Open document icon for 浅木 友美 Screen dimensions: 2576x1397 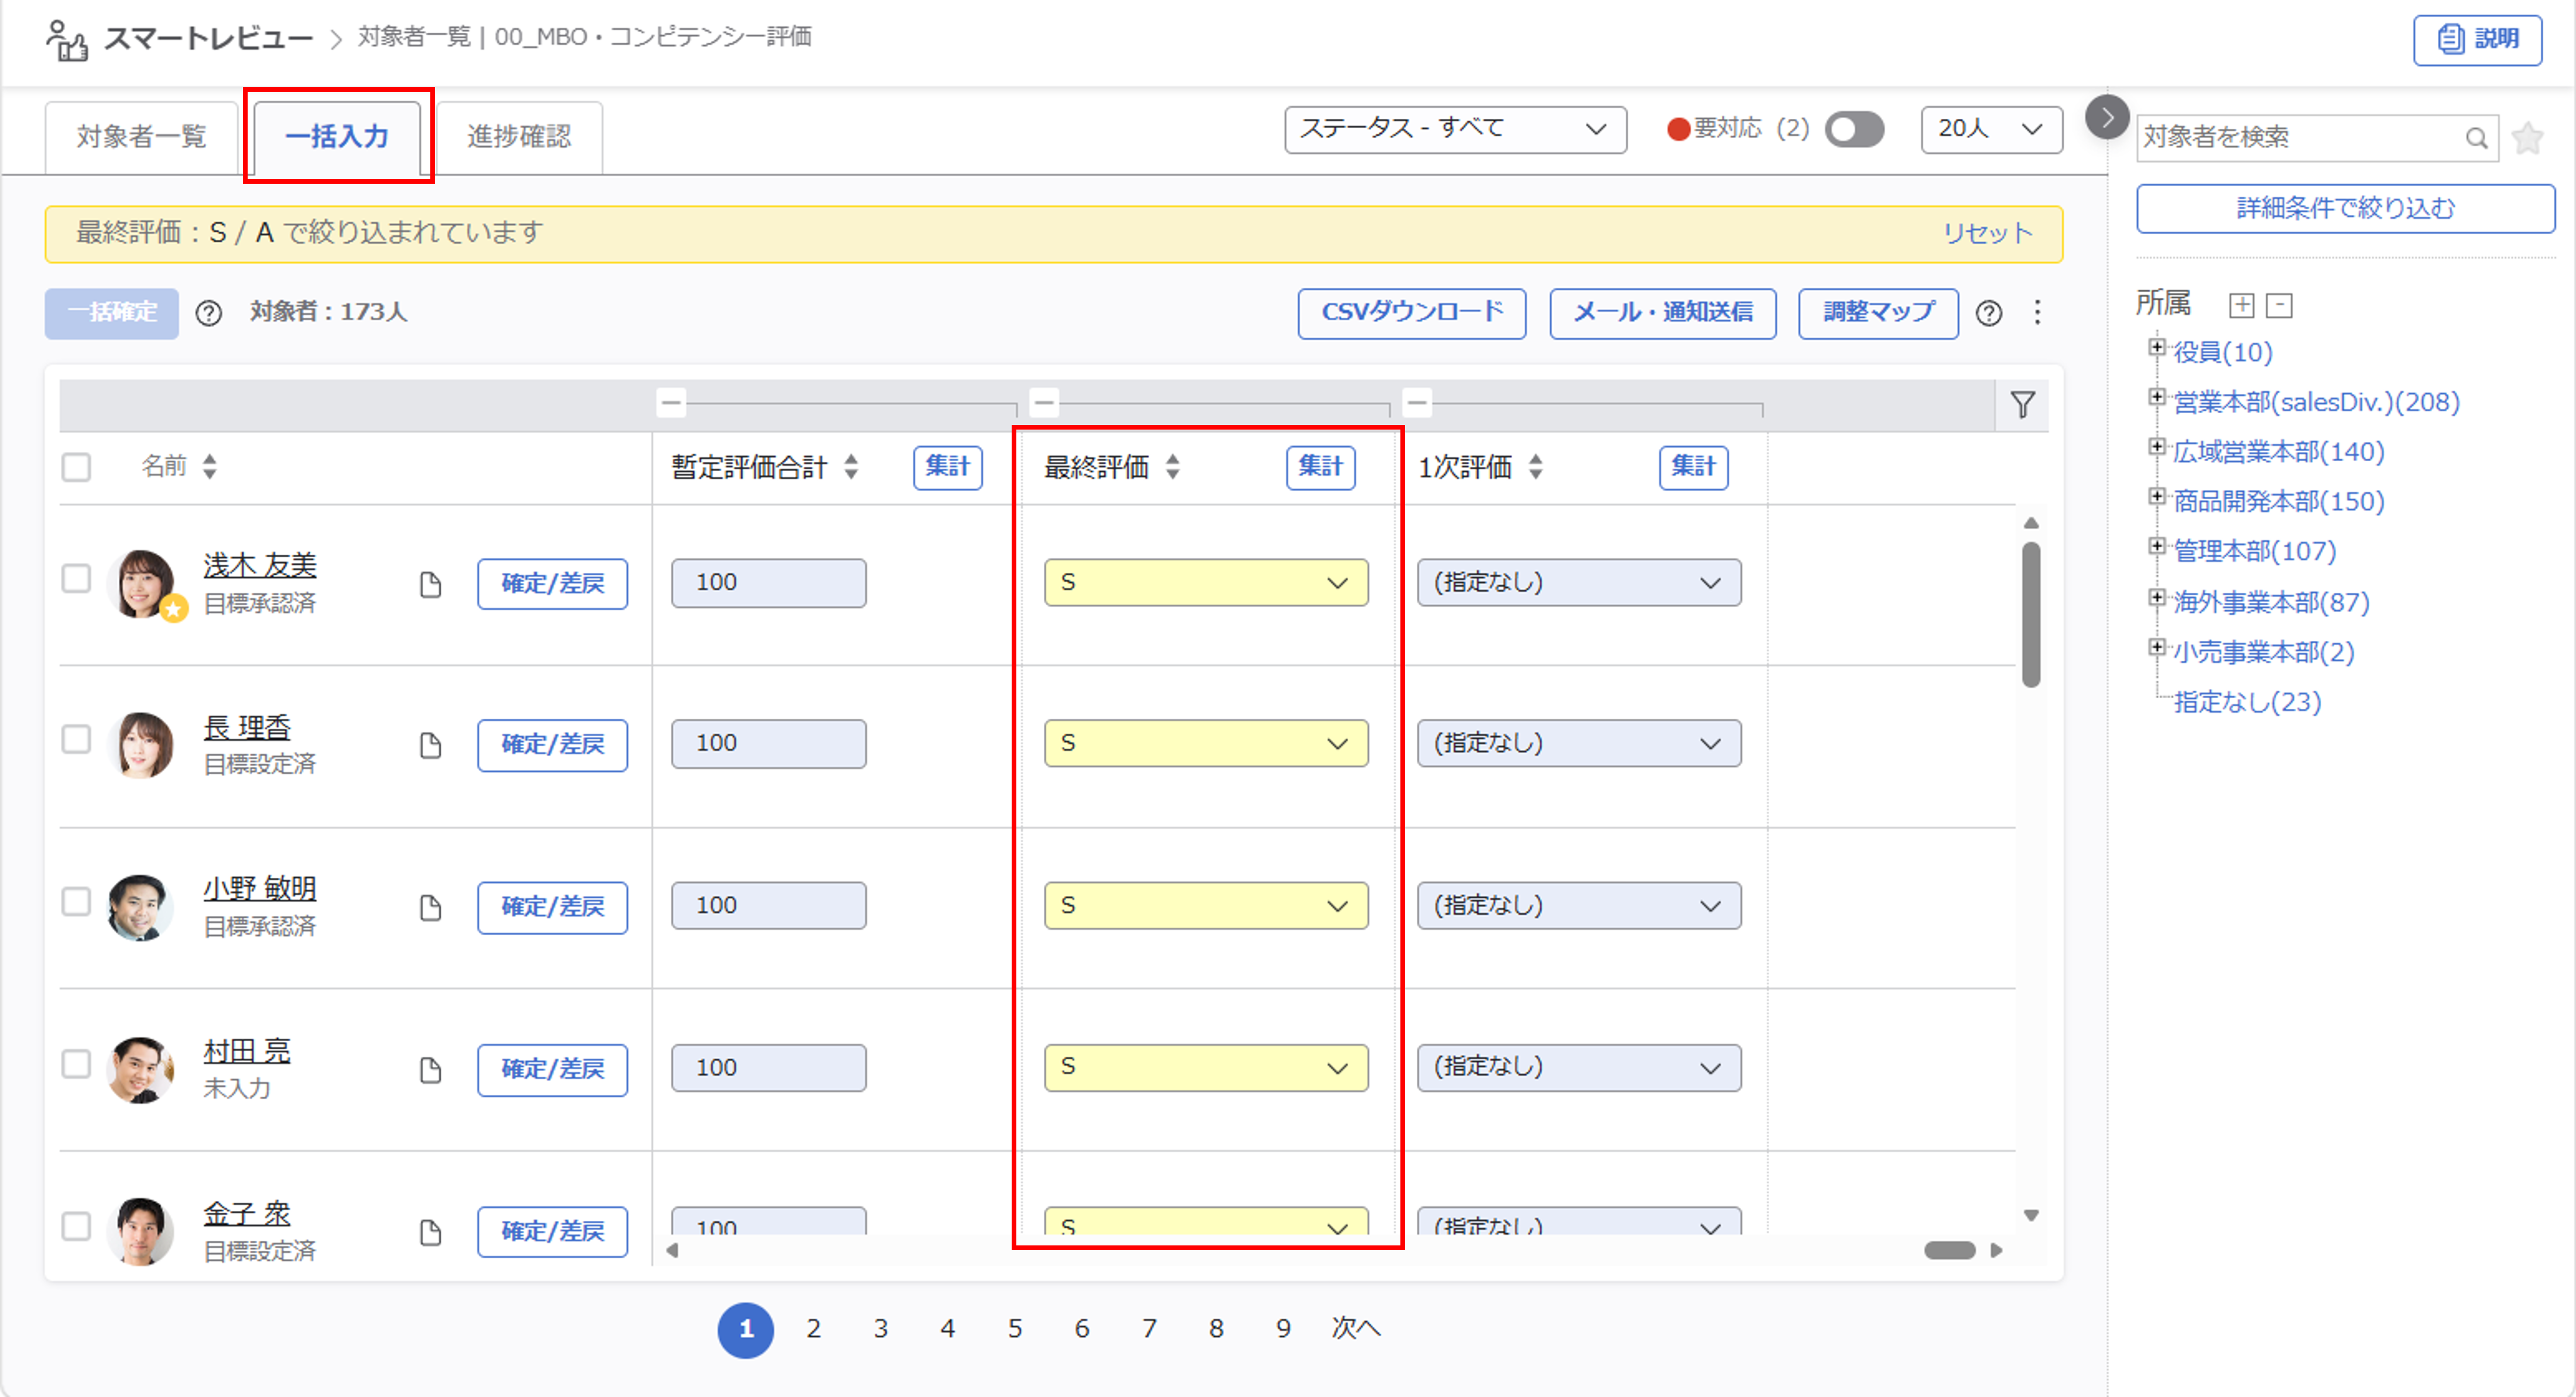[430, 584]
